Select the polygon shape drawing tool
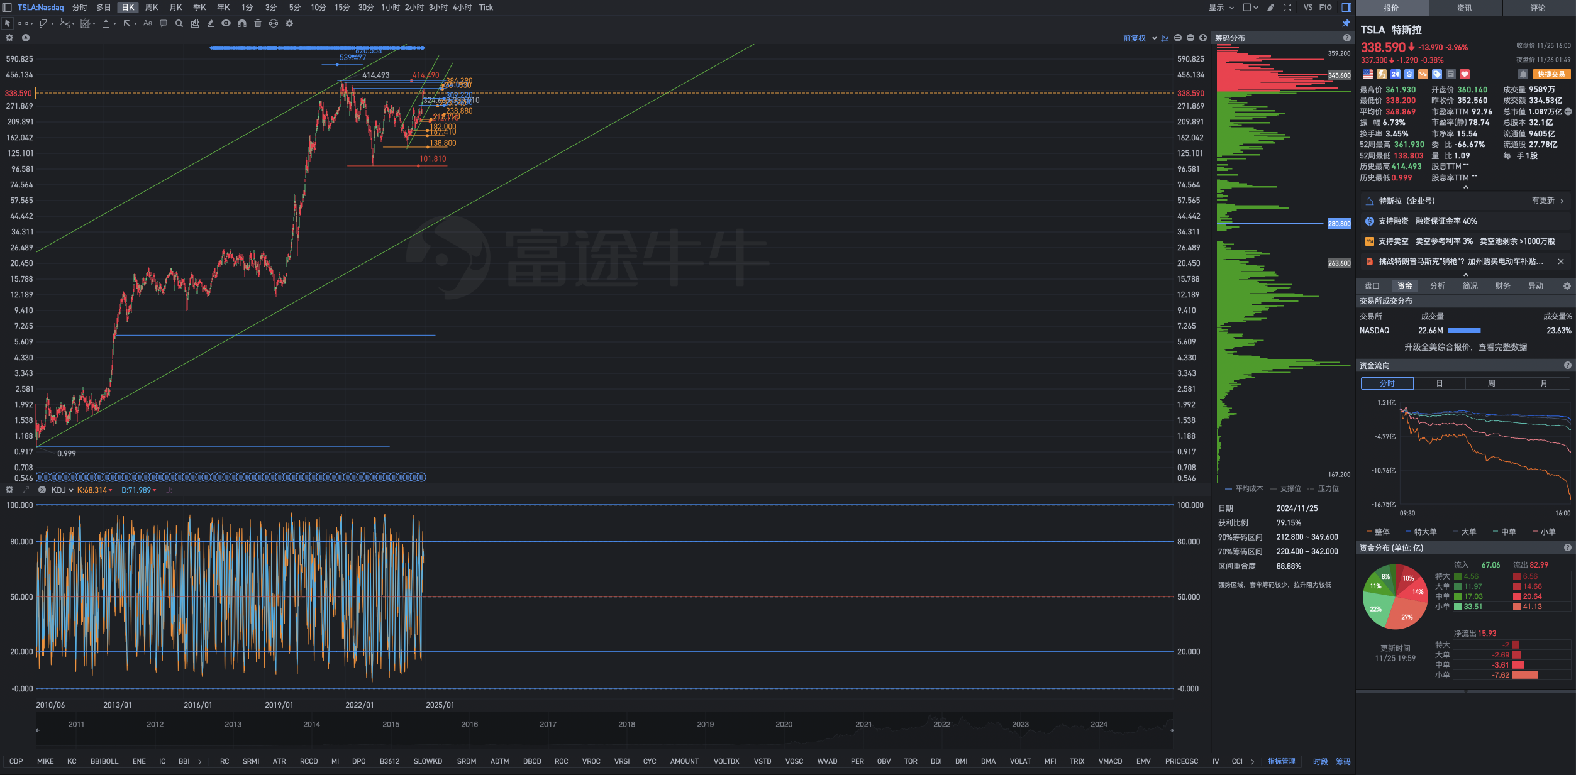The image size is (1576, 775). click(x=44, y=23)
